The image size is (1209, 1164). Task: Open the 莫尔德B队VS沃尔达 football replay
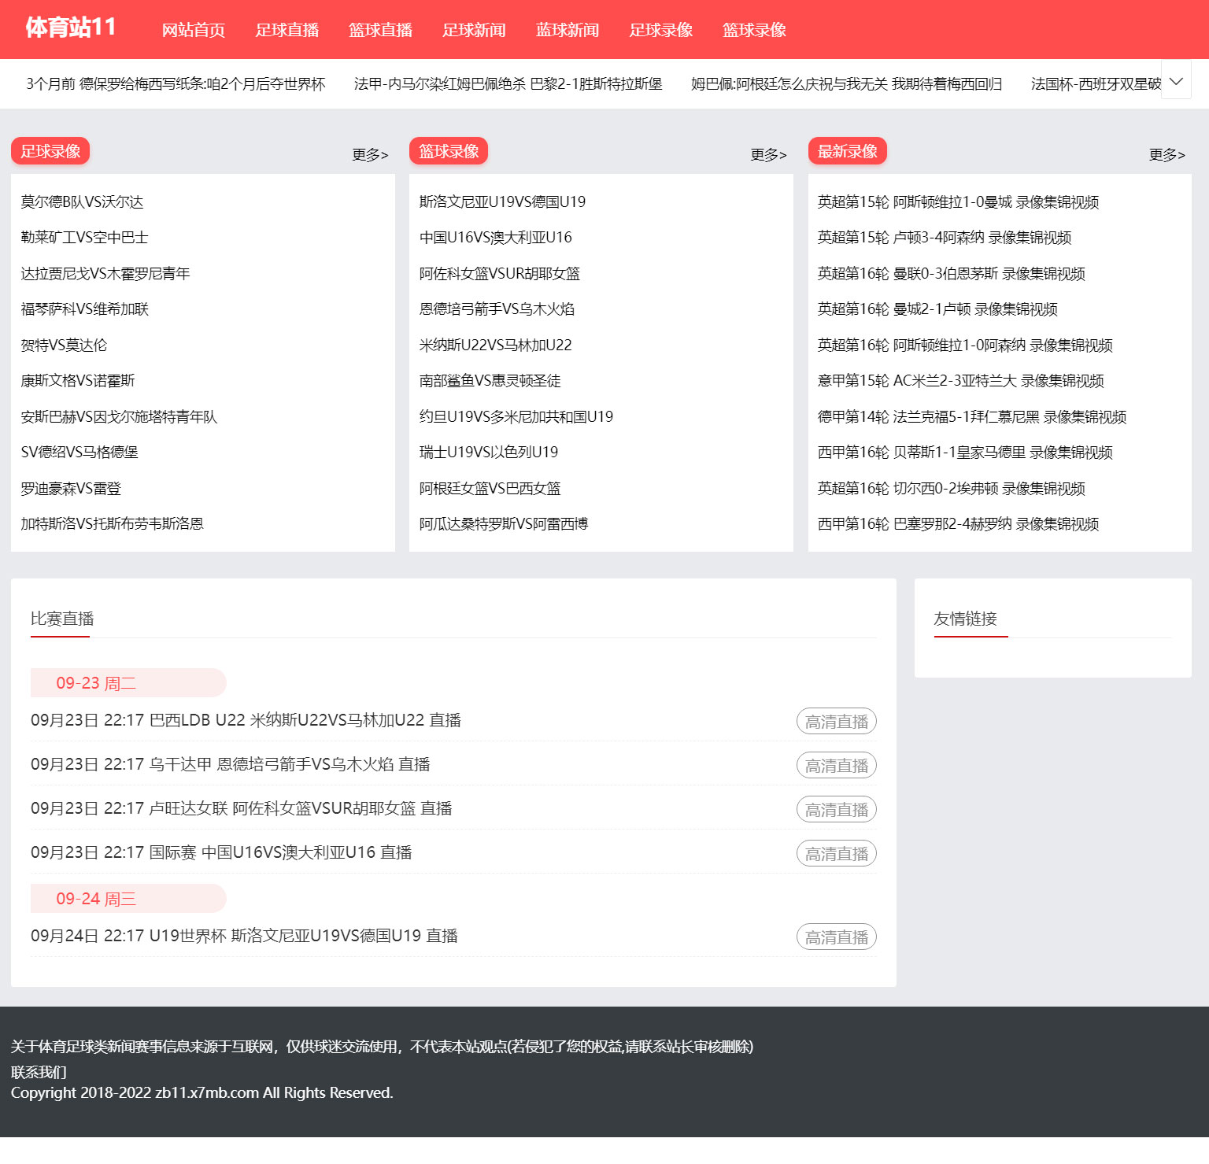click(x=82, y=201)
